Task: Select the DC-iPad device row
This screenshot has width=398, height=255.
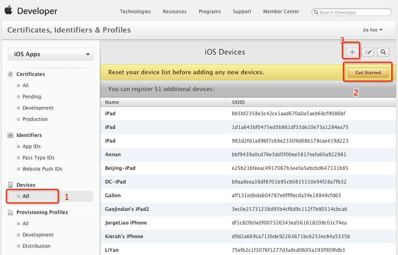Action: tap(248, 182)
